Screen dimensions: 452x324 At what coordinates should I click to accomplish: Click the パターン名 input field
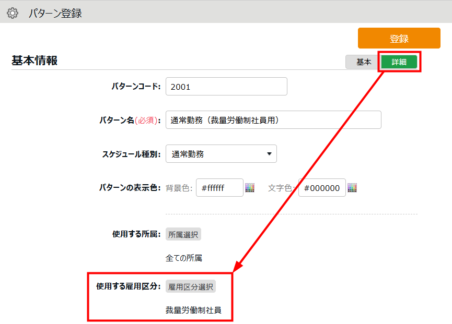[x=273, y=119]
